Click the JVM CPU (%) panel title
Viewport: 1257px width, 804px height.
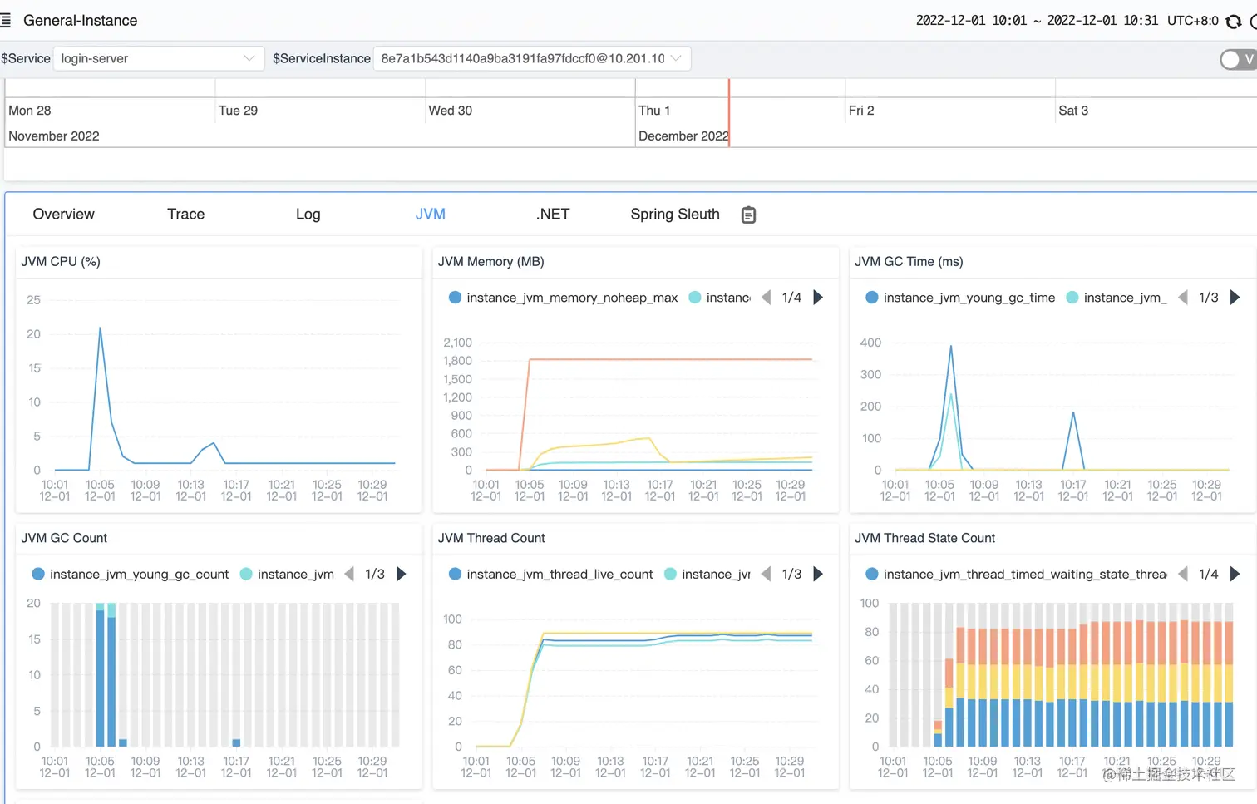point(61,261)
